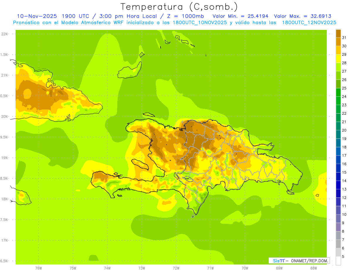Click the "69W" longitude label
The height and width of the screenshot is (272, 352).
pos(279,268)
